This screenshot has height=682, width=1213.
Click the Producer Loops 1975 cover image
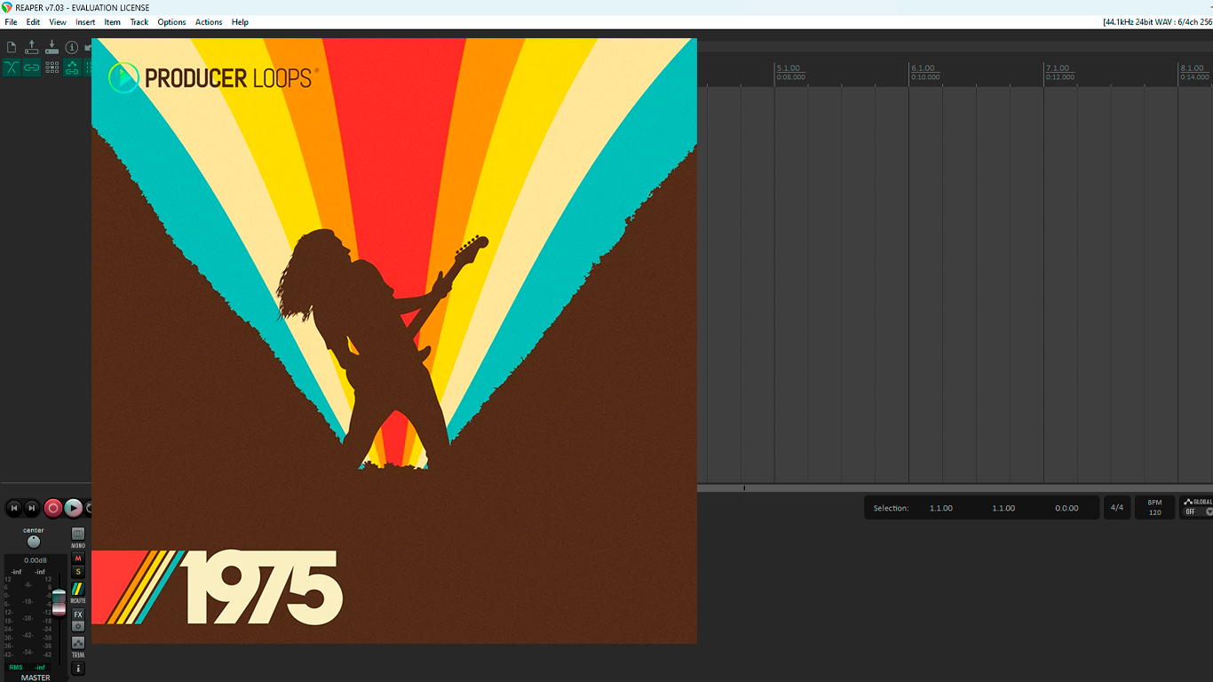point(394,341)
